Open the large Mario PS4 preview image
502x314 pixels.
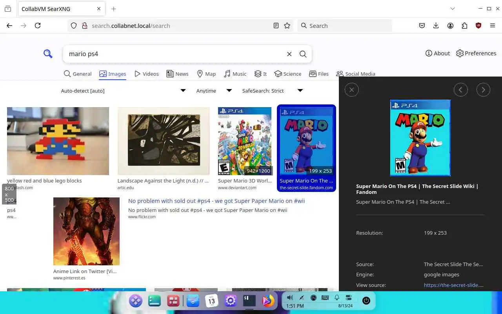point(420,138)
